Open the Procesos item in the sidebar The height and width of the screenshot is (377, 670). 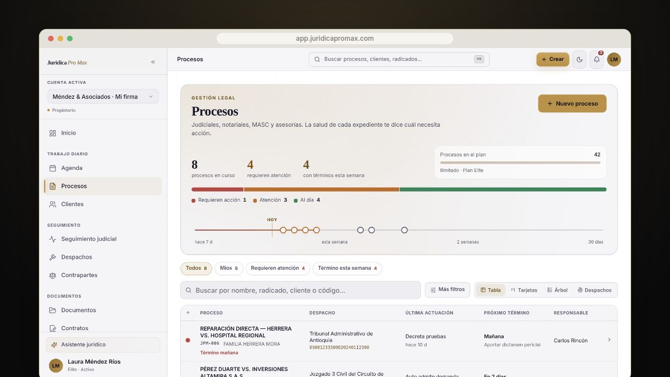click(103, 186)
